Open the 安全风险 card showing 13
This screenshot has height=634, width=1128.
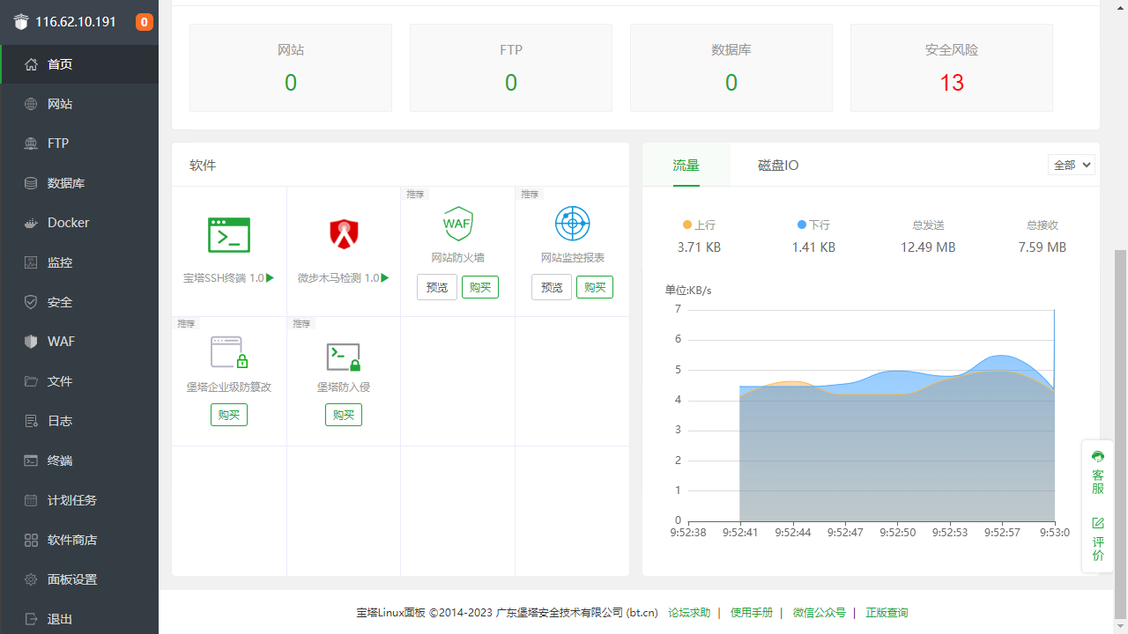[x=952, y=68]
